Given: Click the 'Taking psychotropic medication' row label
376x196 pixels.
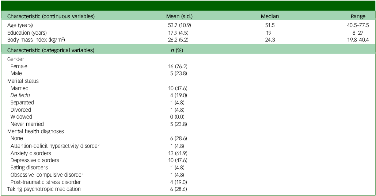Looking at the screenshot, I should click(44, 189).
